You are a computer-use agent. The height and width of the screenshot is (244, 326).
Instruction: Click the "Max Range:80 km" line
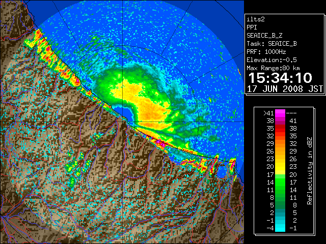(273, 68)
